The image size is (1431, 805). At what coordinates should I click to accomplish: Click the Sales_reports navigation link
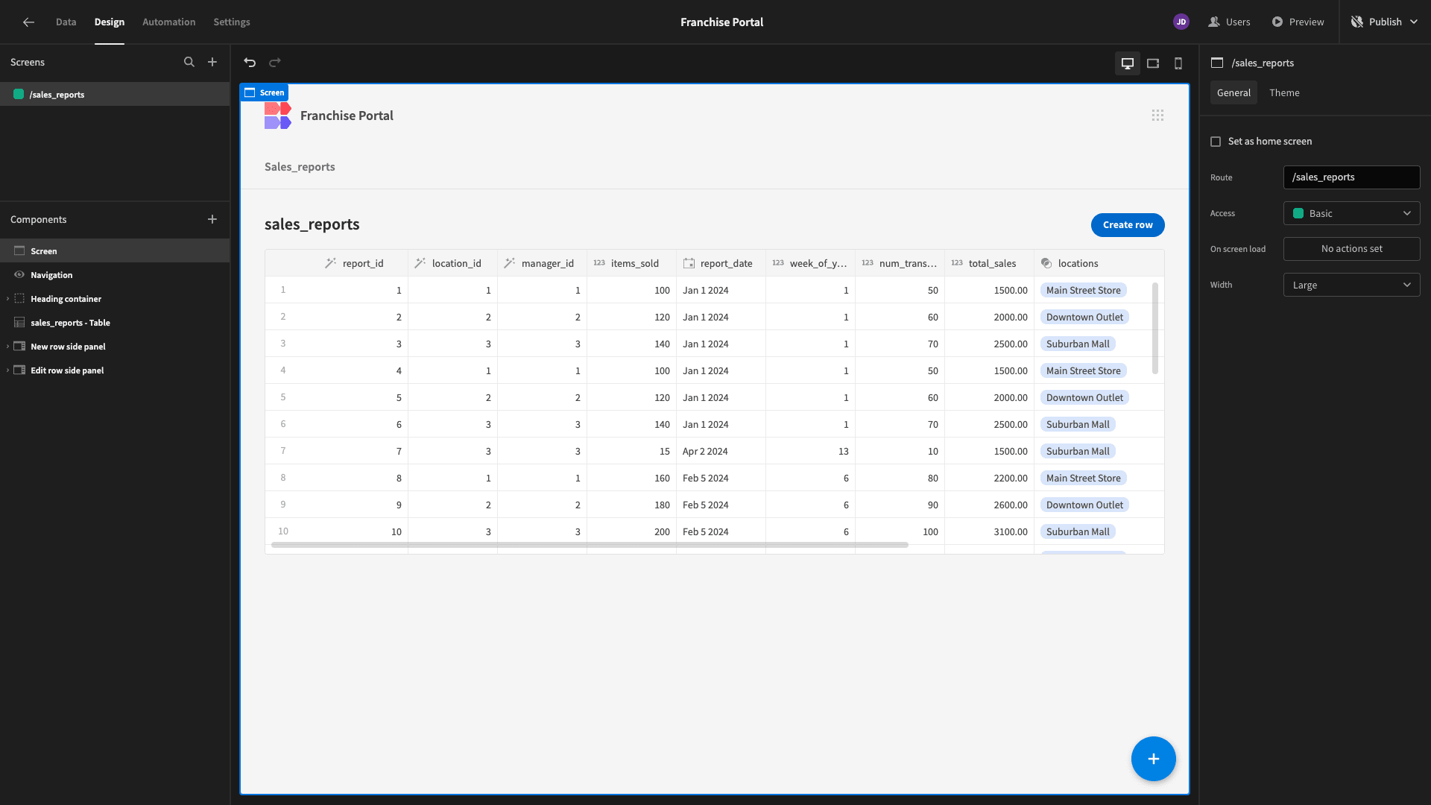pos(300,167)
